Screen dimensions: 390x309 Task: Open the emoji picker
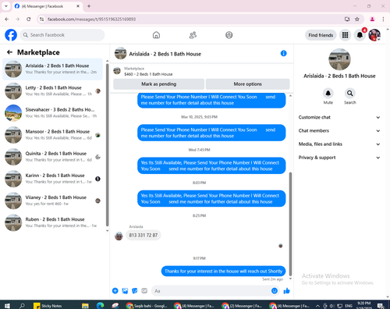pyautogui.click(x=275, y=291)
